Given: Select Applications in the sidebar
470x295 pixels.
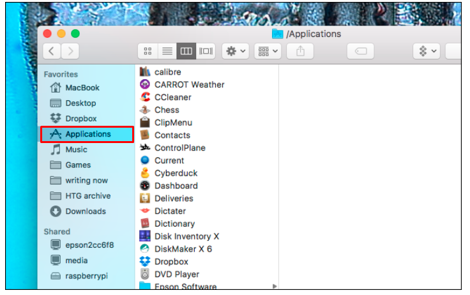Looking at the screenshot, I should [x=87, y=134].
